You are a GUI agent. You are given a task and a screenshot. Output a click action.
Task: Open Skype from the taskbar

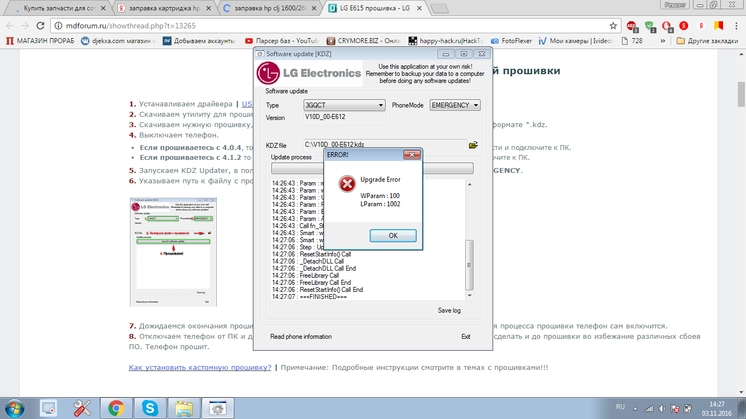150,408
